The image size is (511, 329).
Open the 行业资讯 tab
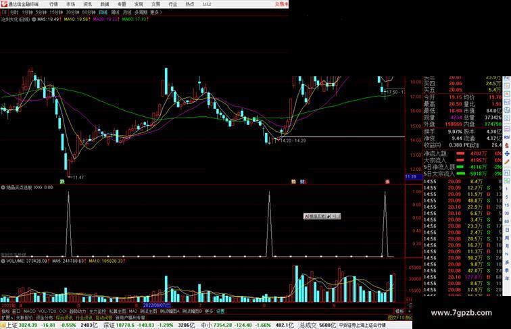click(84, 318)
